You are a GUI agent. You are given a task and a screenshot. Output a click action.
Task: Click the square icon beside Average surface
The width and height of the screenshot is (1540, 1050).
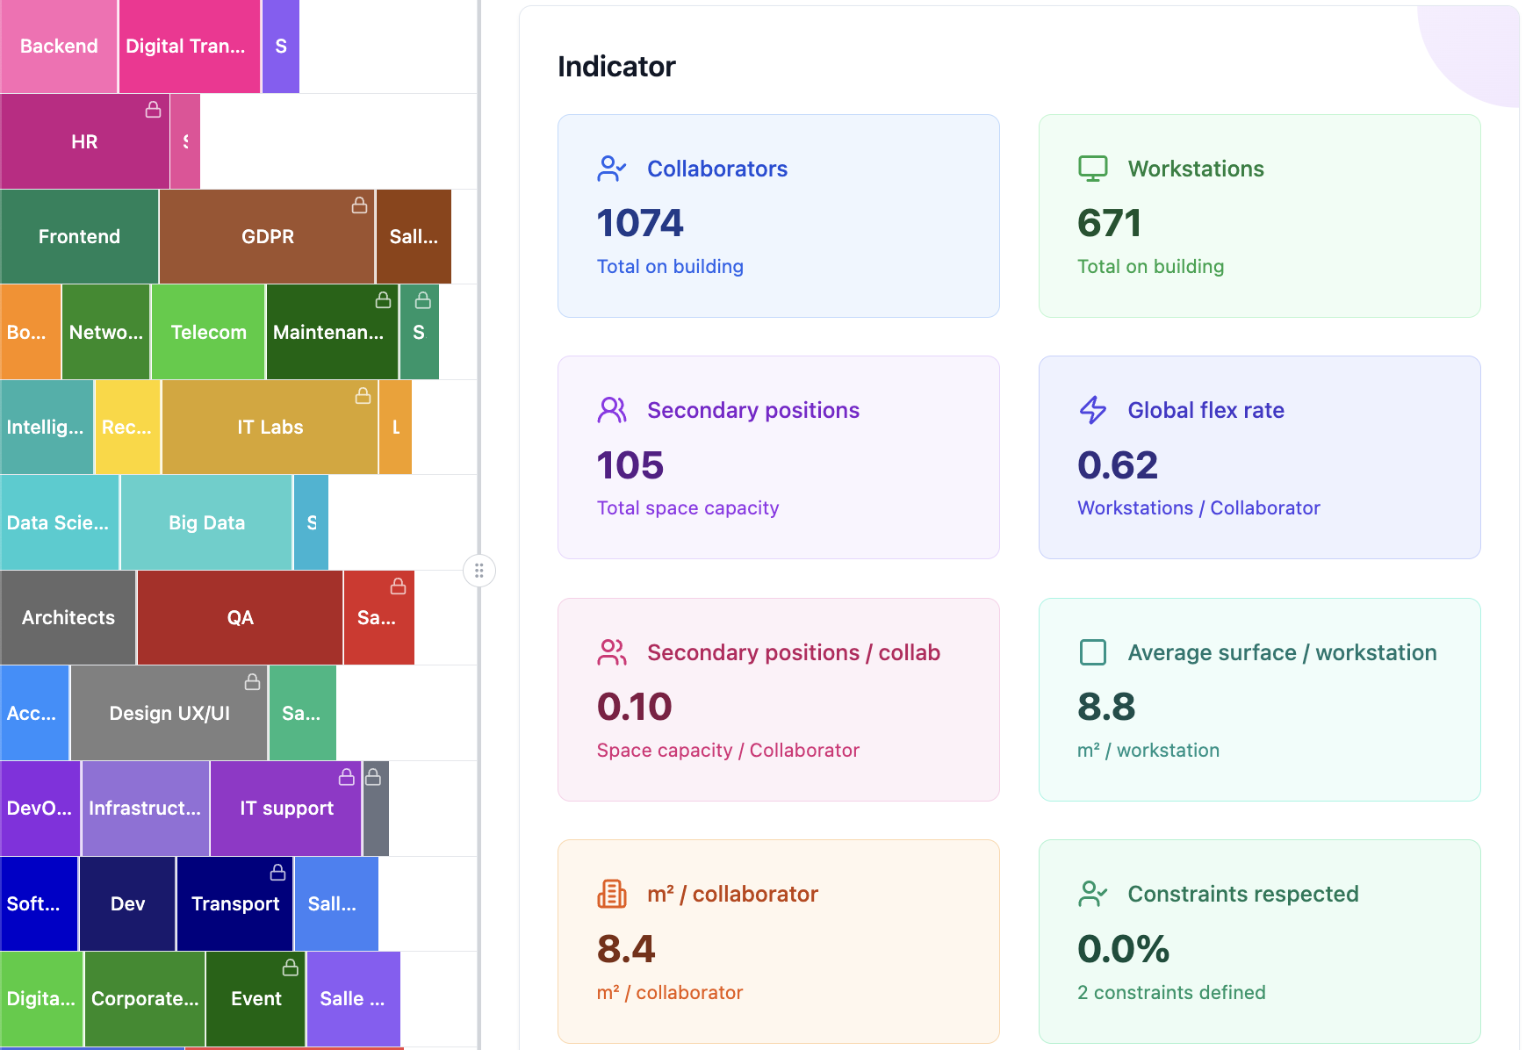(1092, 652)
